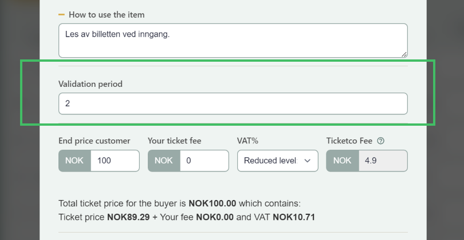
Task: Click the Your ticket fee label
Action: click(x=174, y=141)
